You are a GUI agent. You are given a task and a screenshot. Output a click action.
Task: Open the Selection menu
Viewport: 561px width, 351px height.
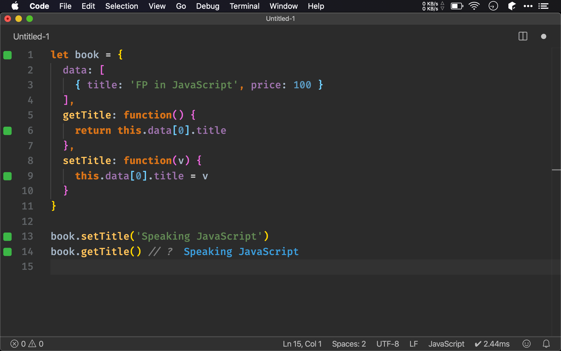click(x=122, y=6)
